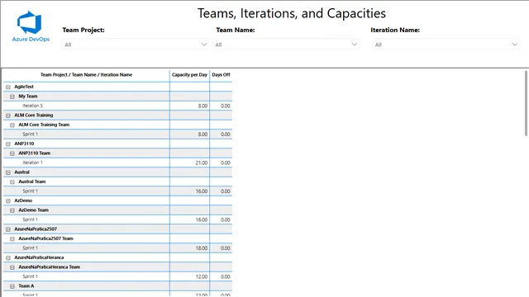This screenshot has width=529, height=297.
Task: Click the 18.00 capacity value for AzureNaPratica2507
Action: point(202,247)
